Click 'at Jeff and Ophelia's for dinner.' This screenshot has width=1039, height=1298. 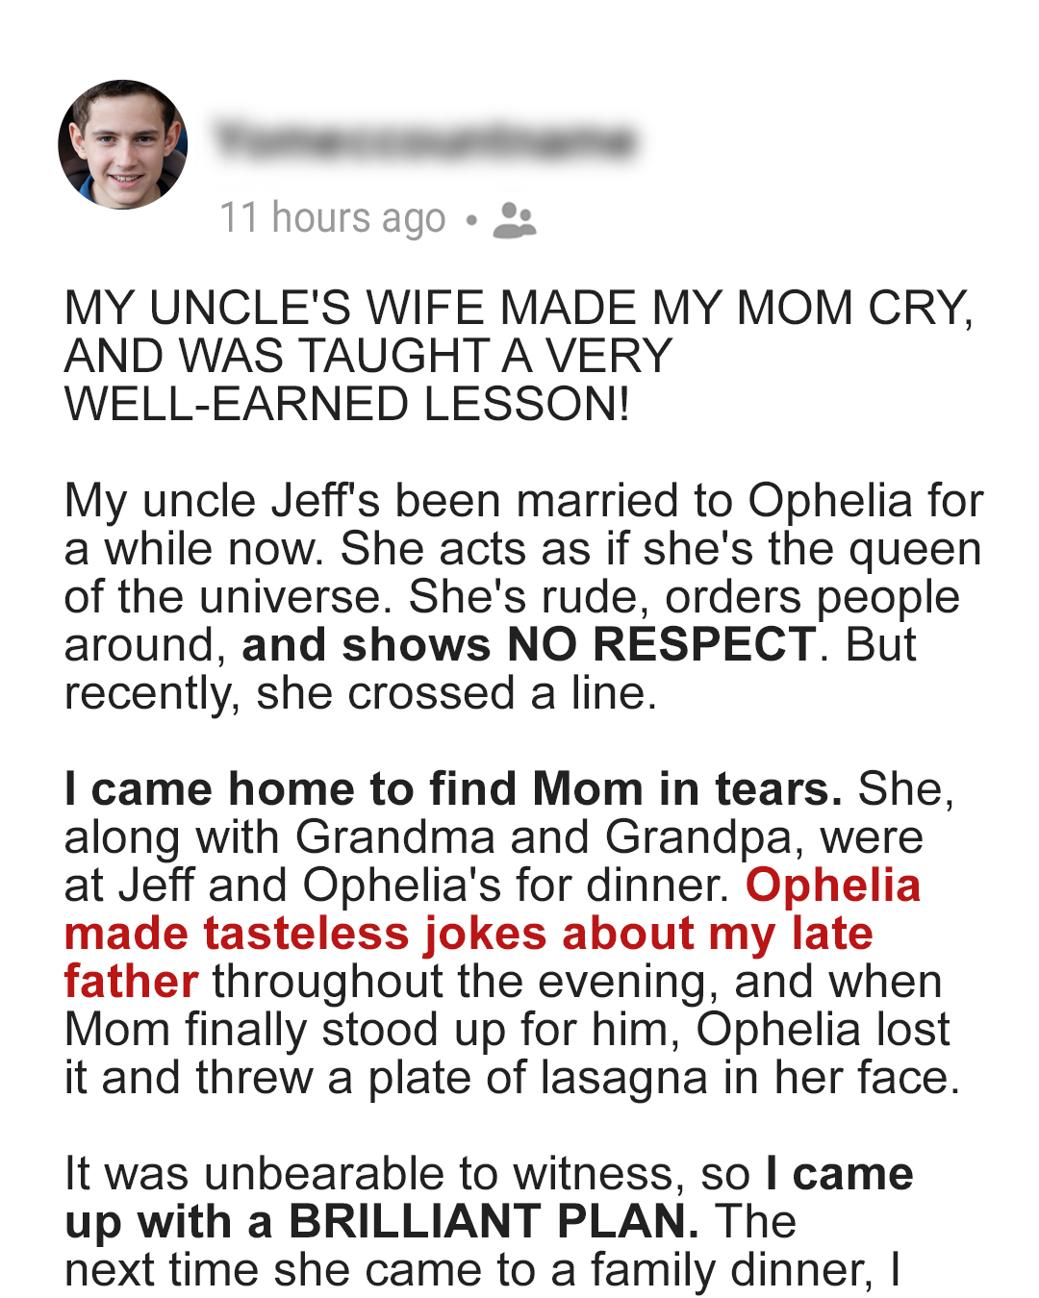pyautogui.click(x=397, y=886)
